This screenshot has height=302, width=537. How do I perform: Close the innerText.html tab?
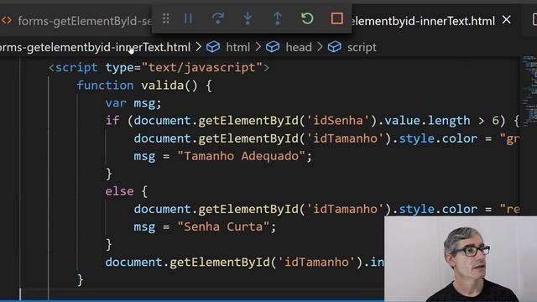pos(507,20)
